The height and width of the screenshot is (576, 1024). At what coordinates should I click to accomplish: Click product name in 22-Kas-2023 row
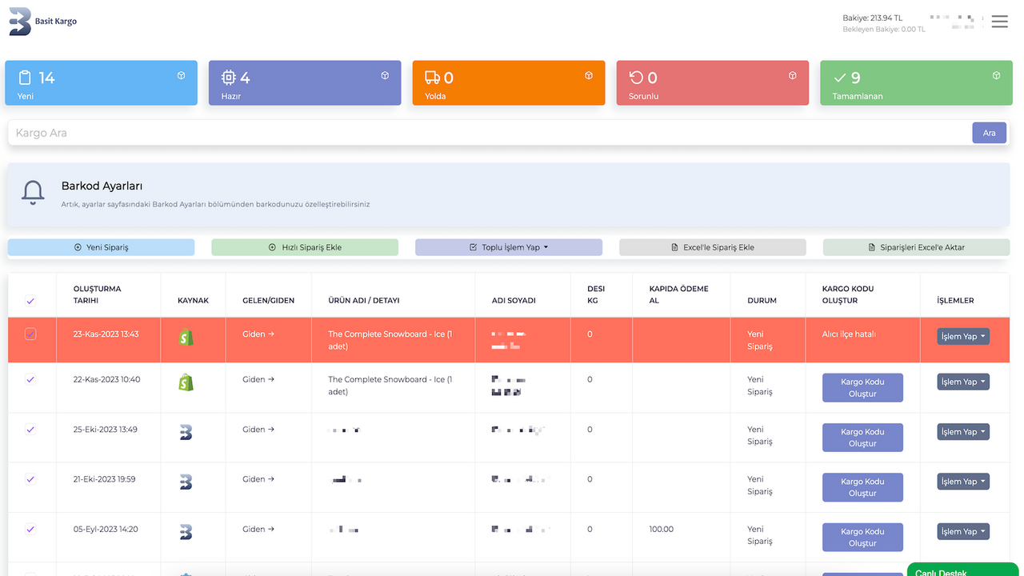pos(390,386)
